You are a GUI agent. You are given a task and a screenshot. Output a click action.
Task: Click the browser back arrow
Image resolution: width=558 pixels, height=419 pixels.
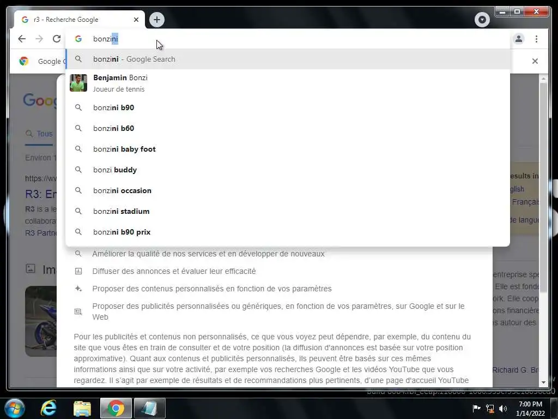tap(22, 39)
